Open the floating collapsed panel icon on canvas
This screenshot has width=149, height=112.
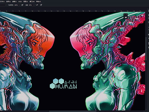point(126,17)
